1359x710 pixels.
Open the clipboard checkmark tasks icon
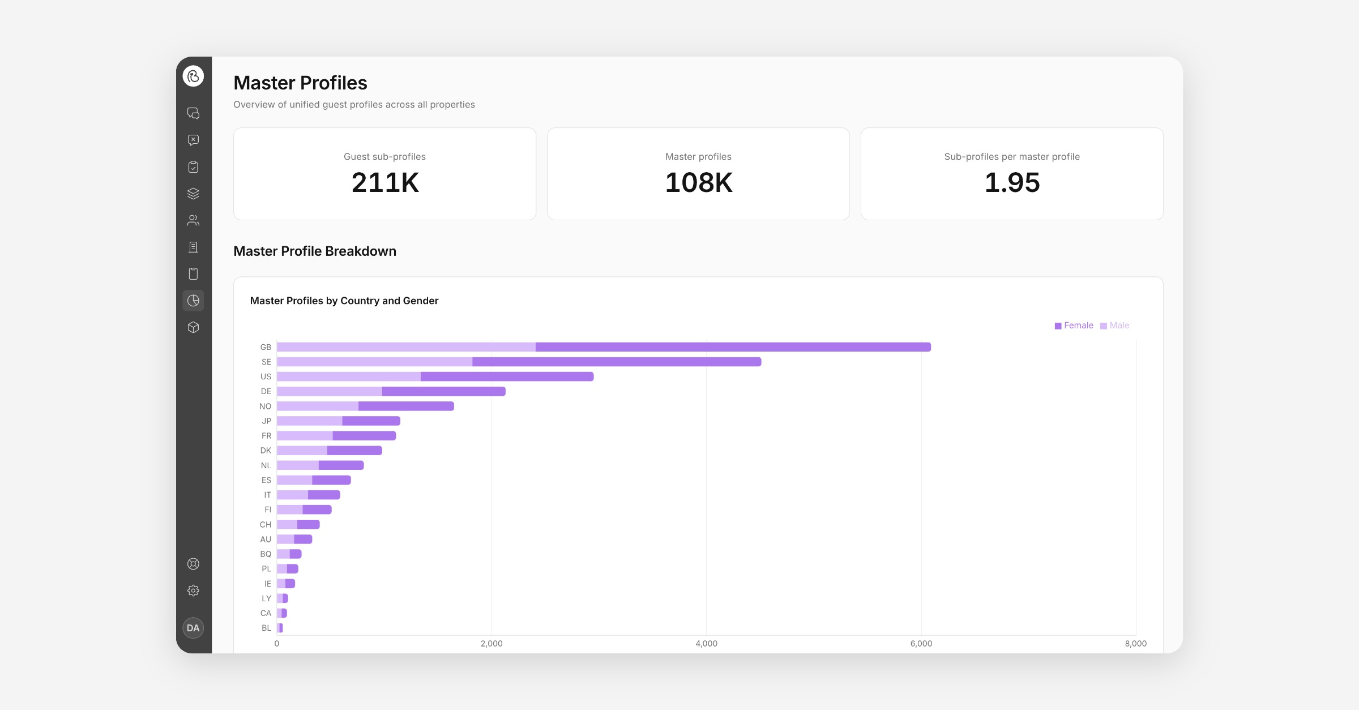point(193,166)
